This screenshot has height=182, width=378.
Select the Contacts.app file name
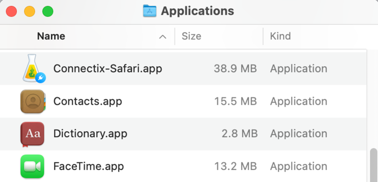tap(88, 101)
